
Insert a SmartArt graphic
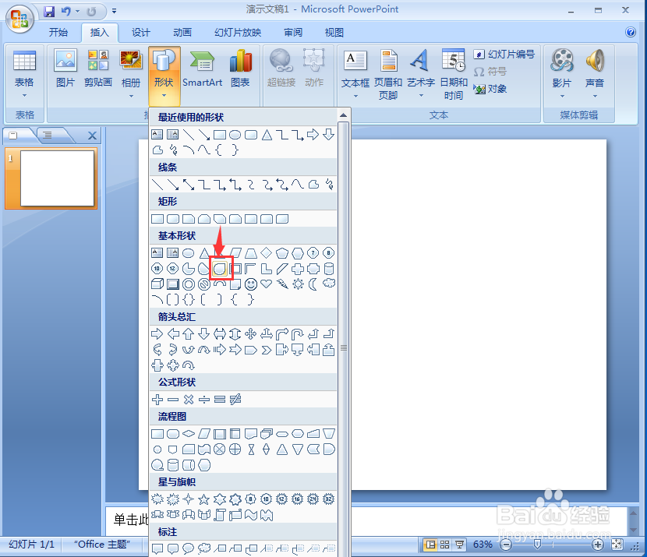click(x=202, y=69)
